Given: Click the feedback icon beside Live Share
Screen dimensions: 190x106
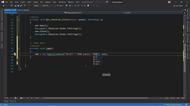Looking at the screenshot, I should coord(186,6).
